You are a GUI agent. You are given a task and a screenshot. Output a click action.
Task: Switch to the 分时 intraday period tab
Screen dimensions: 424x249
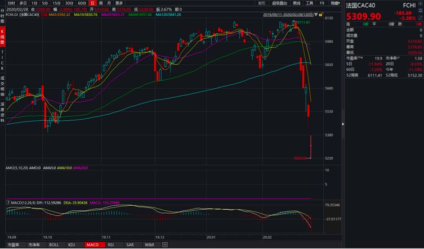(11, 3)
